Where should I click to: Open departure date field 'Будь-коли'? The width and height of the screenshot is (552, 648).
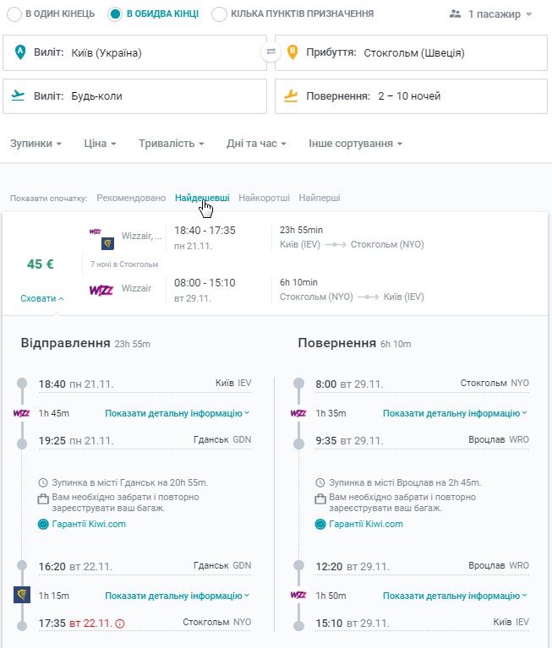pyautogui.click(x=134, y=96)
